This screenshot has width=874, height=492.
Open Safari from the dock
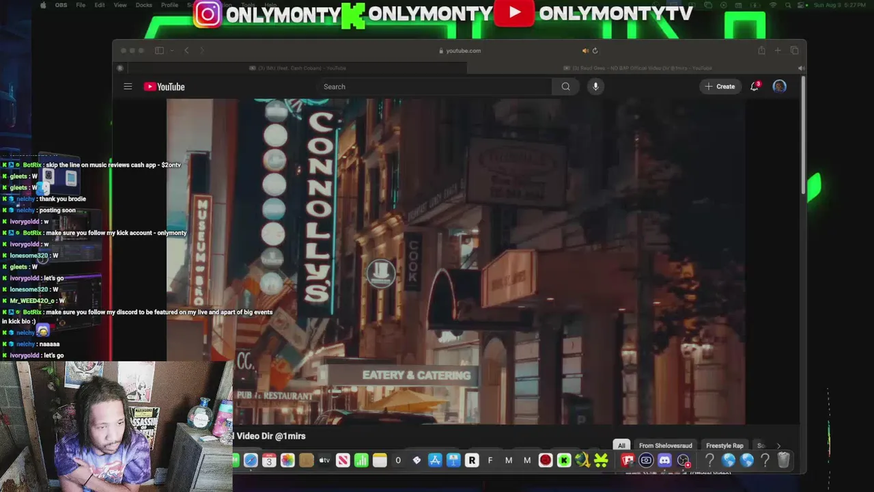pos(251,461)
